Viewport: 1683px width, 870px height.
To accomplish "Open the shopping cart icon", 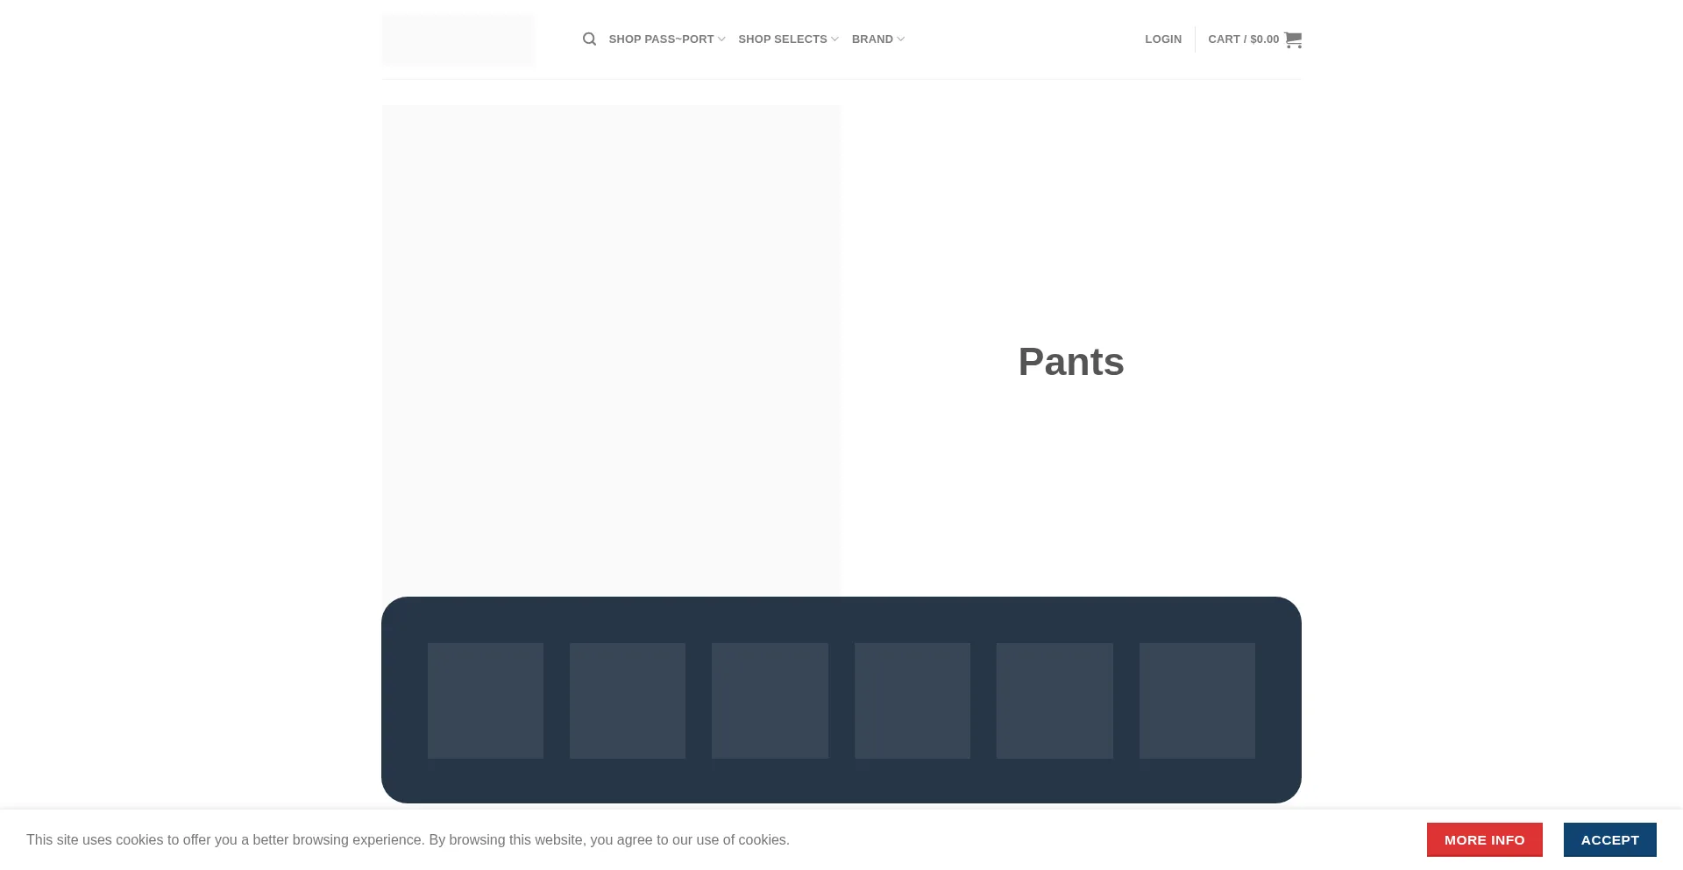I will pos(1292,39).
